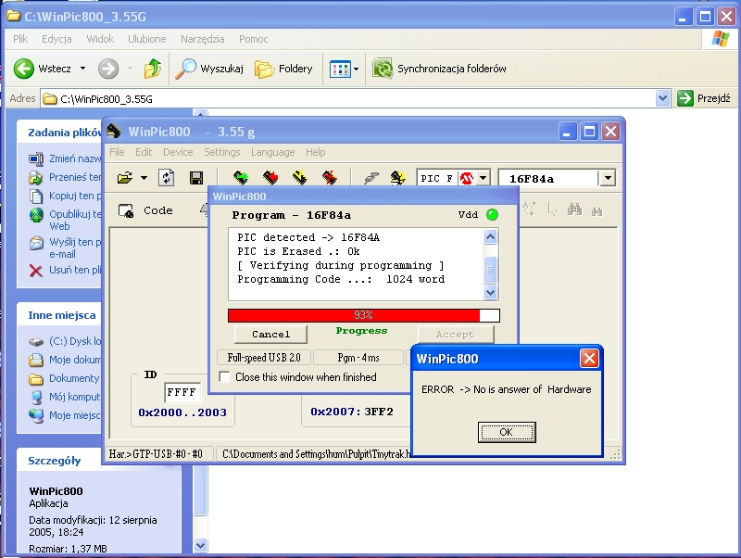741x558 pixels.
Task: Click OK in the error dialog
Action: pyautogui.click(x=507, y=432)
